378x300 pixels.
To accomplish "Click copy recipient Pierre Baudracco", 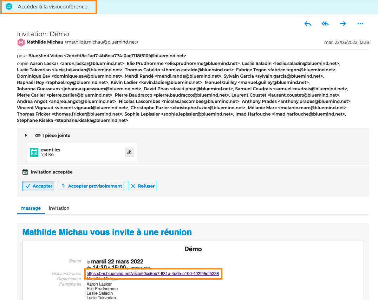I will tap(172, 95).
